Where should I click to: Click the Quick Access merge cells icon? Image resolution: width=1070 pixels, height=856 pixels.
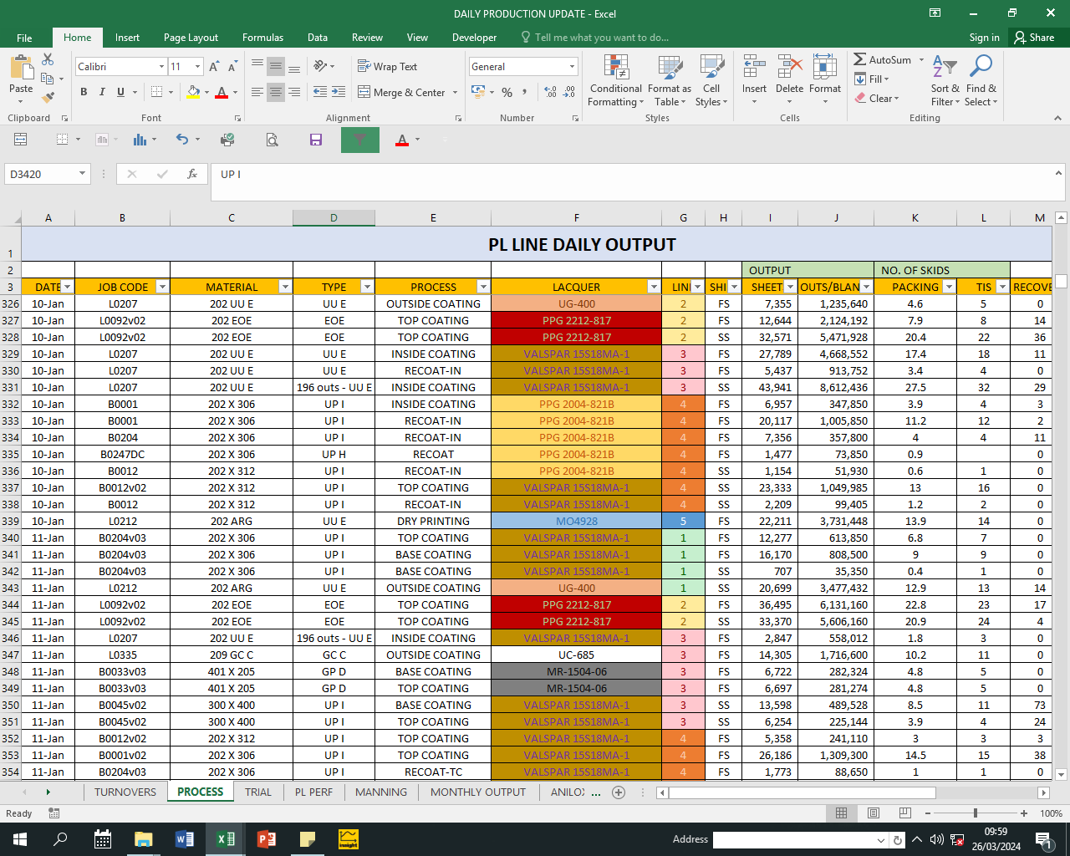[x=21, y=140]
